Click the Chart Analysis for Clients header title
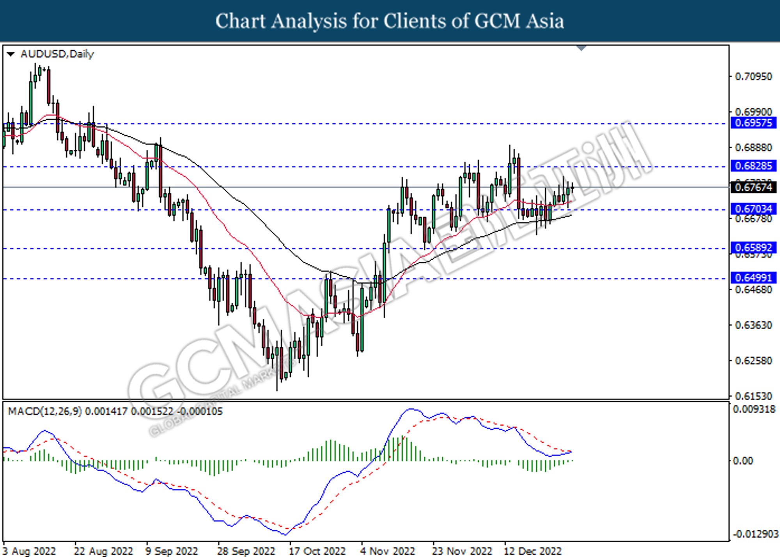Screen dimensions: 780x557 (x=390, y=21)
